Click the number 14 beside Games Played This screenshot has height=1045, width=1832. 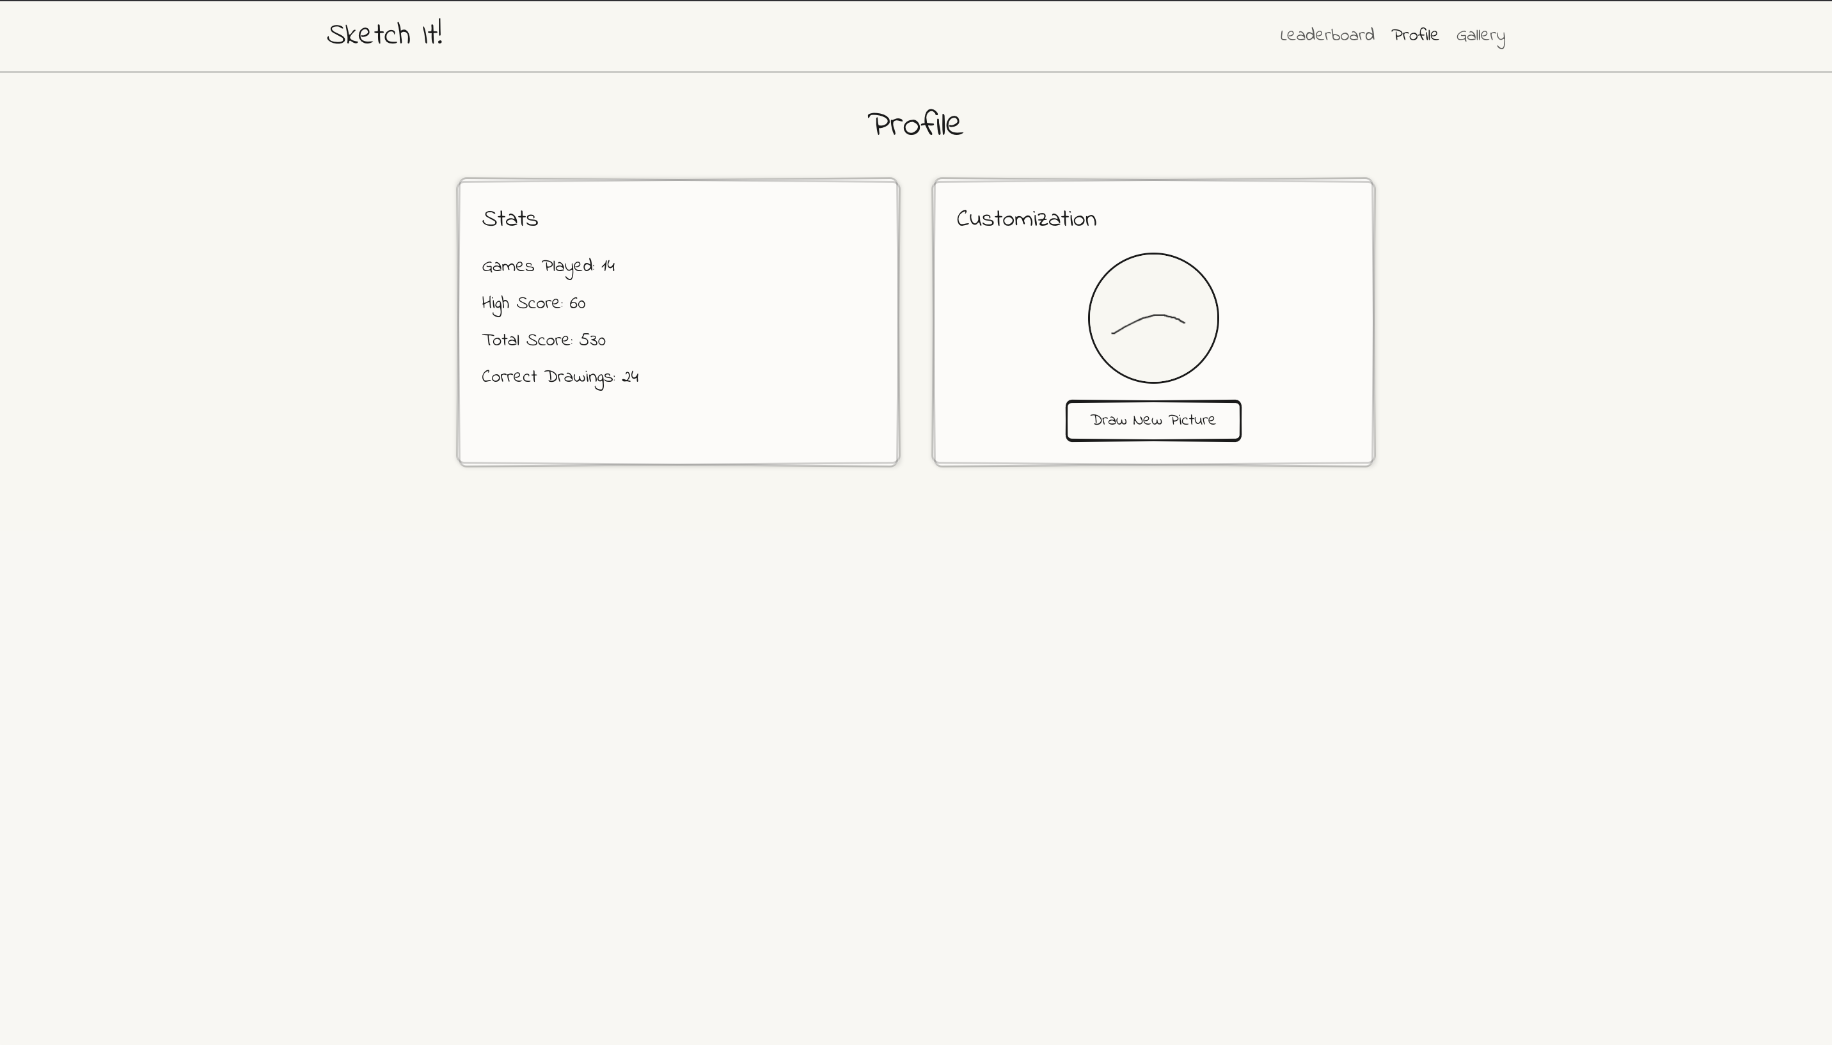(x=608, y=266)
